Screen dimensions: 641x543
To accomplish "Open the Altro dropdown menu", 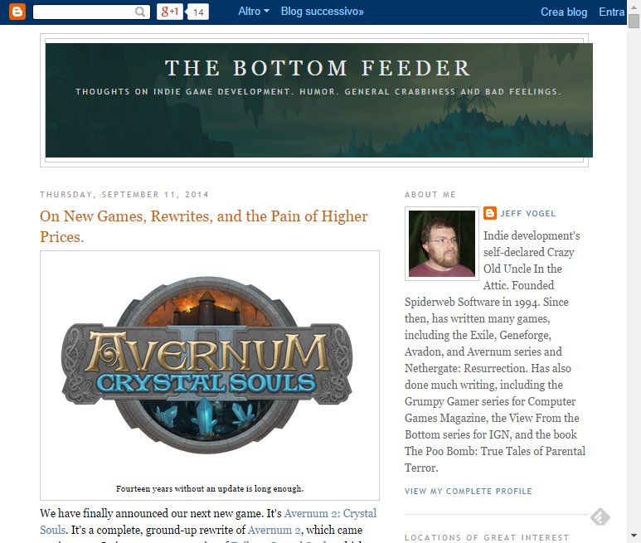I will (x=254, y=12).
